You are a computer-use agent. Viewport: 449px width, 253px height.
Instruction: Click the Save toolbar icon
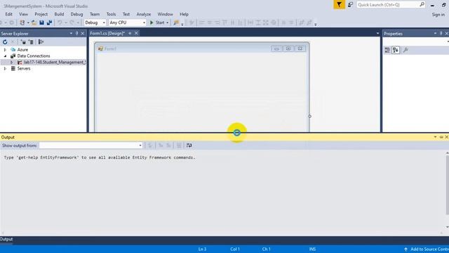41,22
